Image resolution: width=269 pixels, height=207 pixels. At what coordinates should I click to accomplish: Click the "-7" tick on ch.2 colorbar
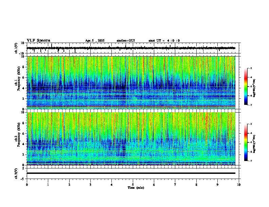[251, 161]
